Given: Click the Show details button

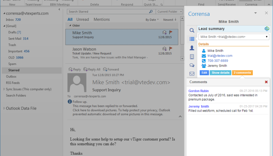Looking at the screenshot, I should click(x=220, y=73).
